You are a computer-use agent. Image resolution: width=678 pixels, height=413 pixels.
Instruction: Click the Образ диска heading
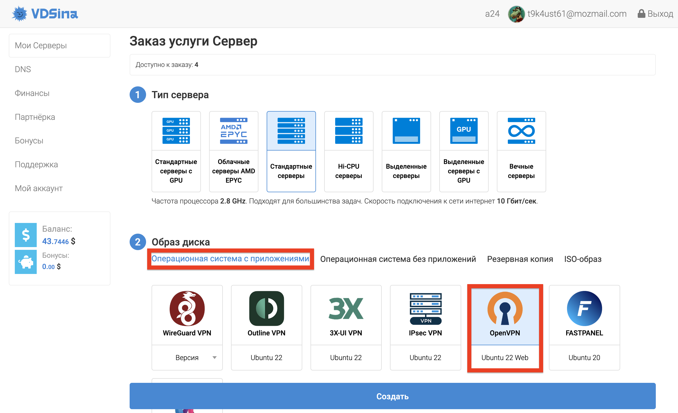click(x=181, y=242)
